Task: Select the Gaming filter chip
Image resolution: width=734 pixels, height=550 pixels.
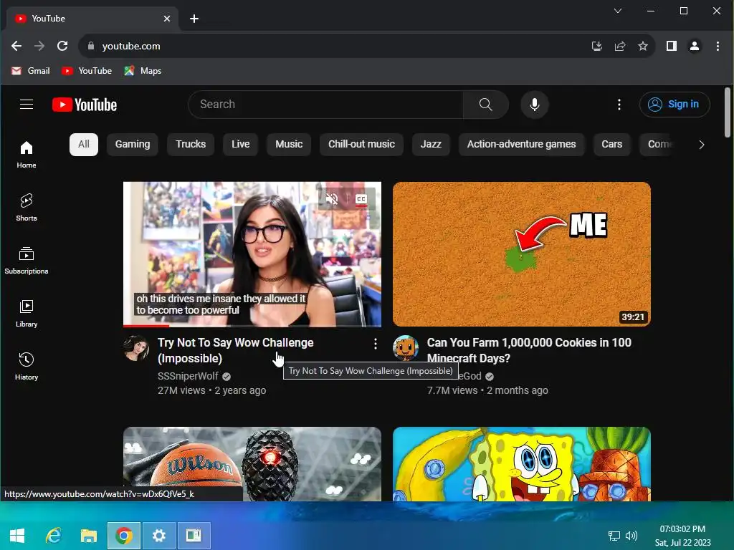Action: coord(133,144)
